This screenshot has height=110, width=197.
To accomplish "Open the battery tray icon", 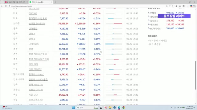I will pos(183,108).
